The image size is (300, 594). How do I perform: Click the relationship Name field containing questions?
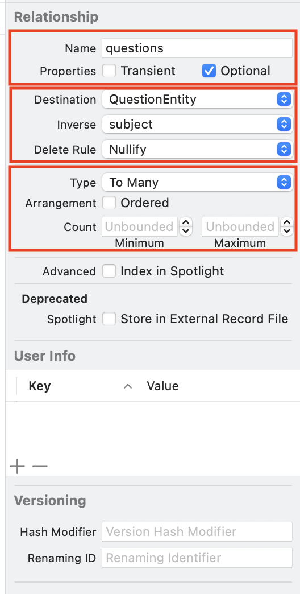pyautogui.click(x=197, y=48)
